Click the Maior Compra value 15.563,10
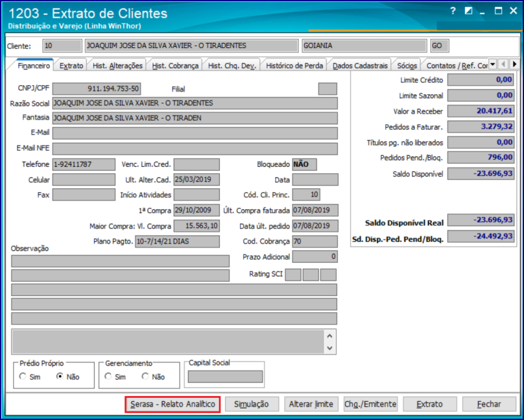The width and height of the screenshot is (524, 420). click(x=196, y=226)
